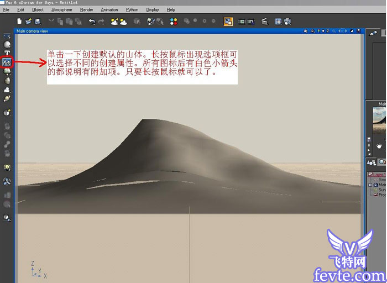Save scene using the floppy disk icon
Screen dimensions: 387x283
coord(38,22)
